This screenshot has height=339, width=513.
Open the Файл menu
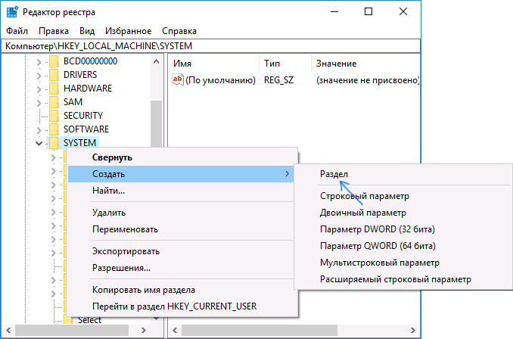click(17, 31)
